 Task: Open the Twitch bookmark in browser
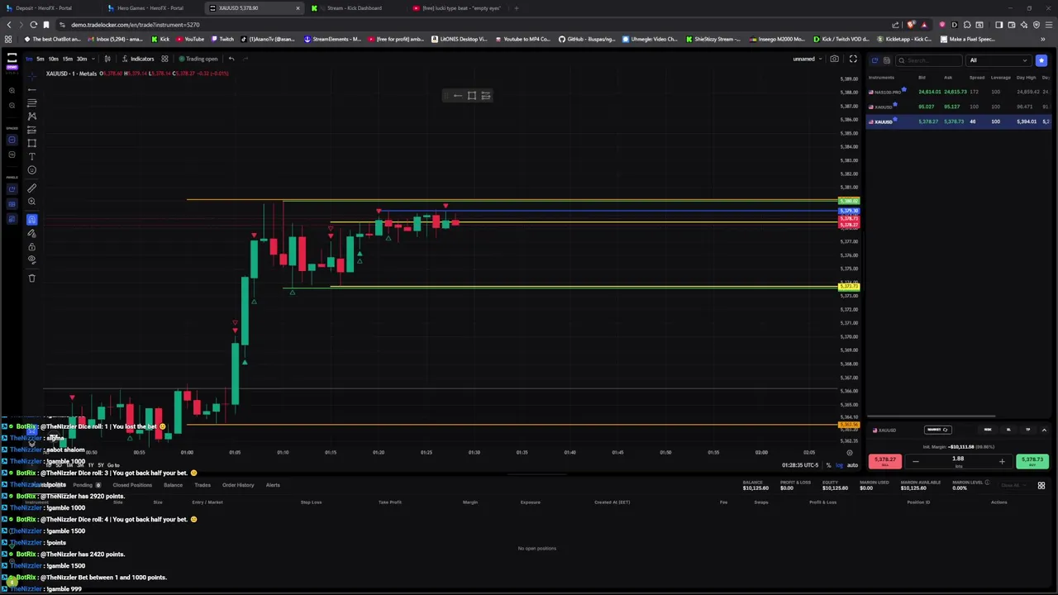pyautogui.click(x=222, y=39)
